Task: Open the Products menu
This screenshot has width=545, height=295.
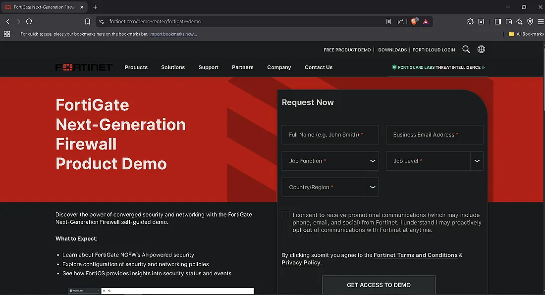Action: coord(136,67)
